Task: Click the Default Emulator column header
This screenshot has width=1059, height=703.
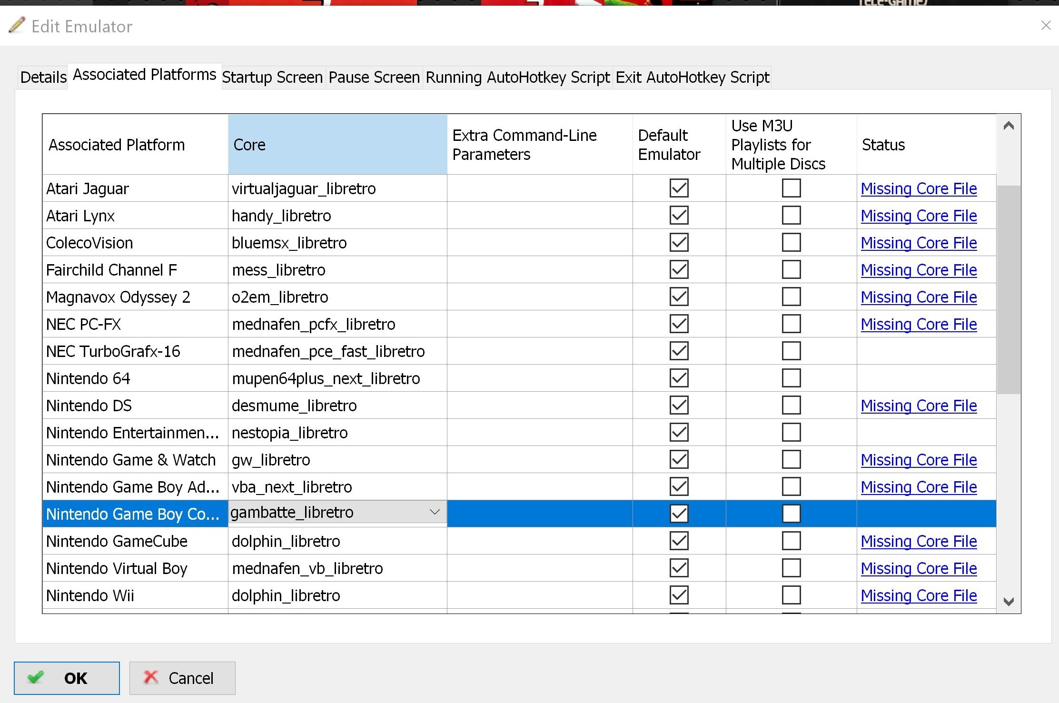Action: 679,145
